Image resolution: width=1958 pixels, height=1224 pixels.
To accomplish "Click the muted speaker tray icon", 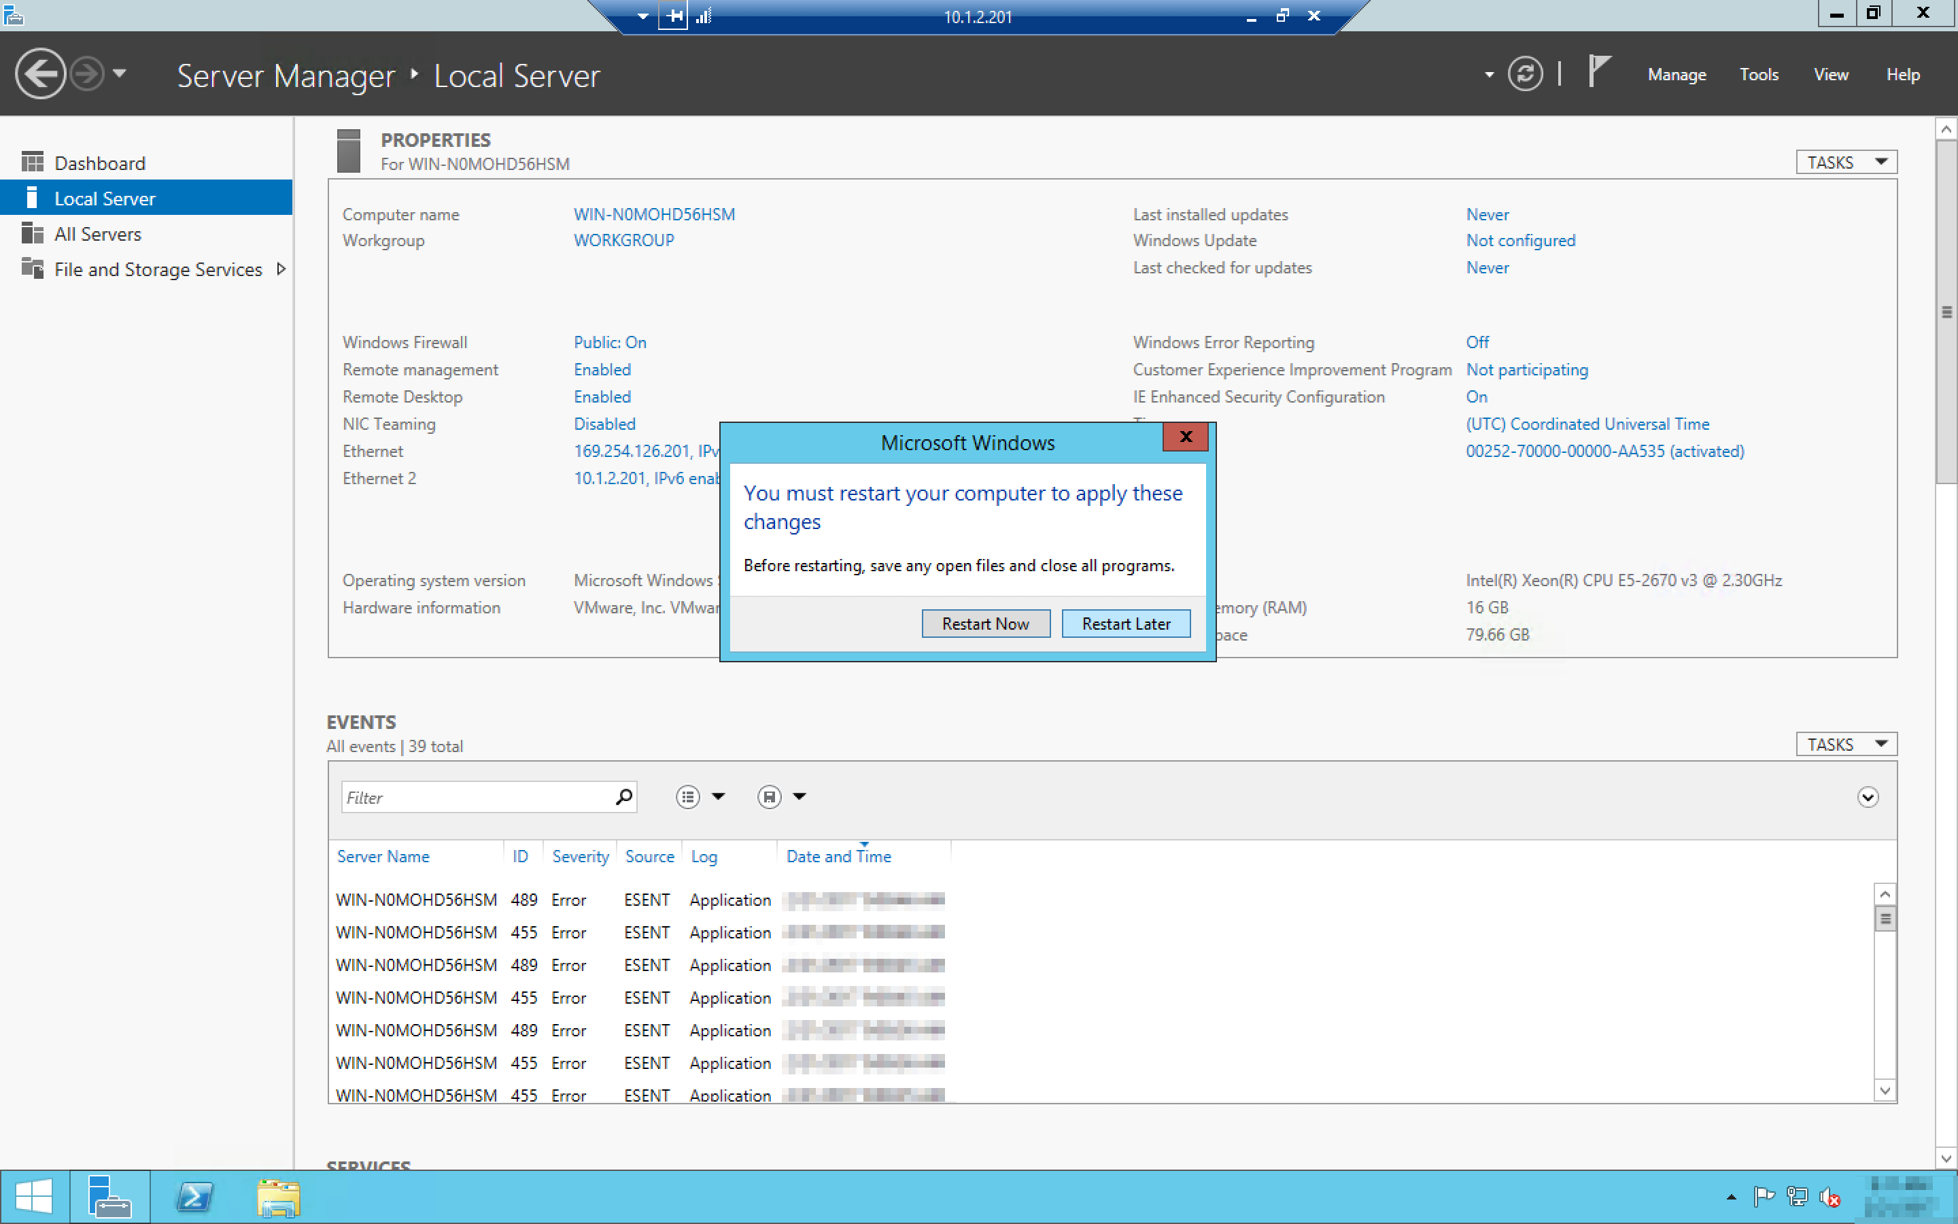I will pos(1830,1197).
